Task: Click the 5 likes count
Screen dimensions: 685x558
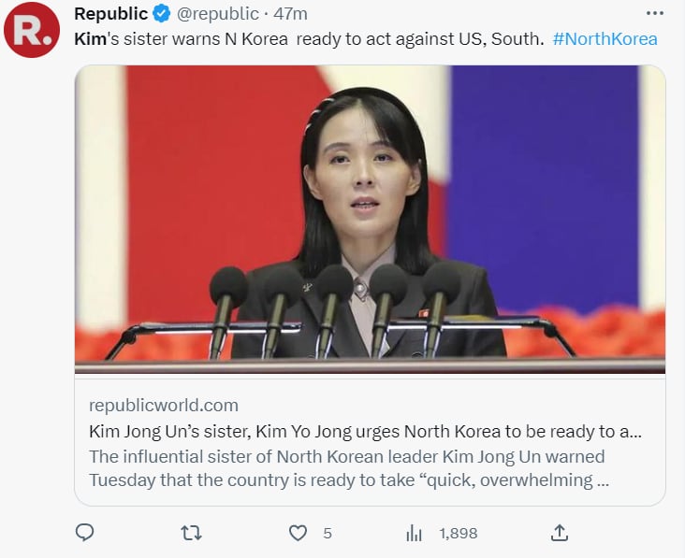Action: [x=328, y=533]
